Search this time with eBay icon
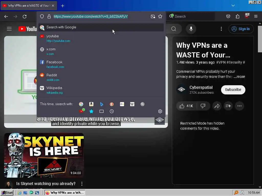 [122, 104]
